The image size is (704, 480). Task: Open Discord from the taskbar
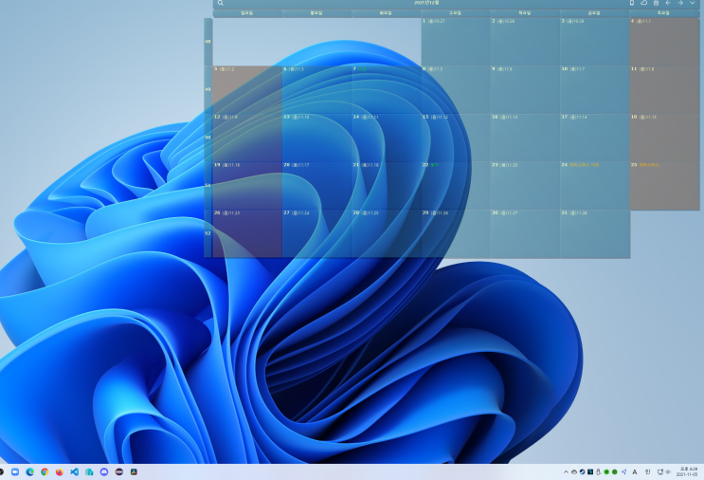[104, 471]
